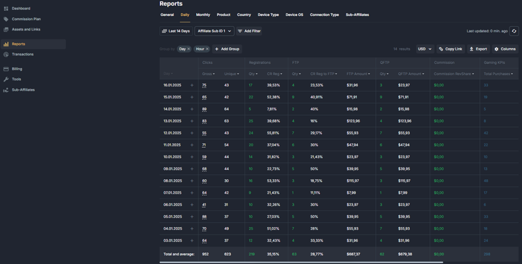Image resolution: width=522 pixels, height=264 pixels.
Task: Remove the Hour group chip
Action: (207, 49)
